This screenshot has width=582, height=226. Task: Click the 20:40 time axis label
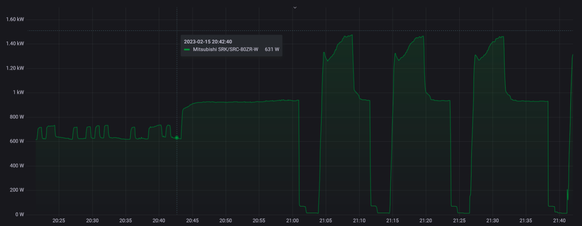[159, 221]
